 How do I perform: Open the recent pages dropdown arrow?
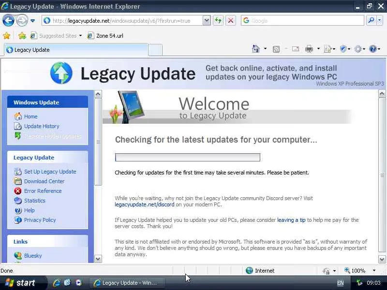point(32,21)
